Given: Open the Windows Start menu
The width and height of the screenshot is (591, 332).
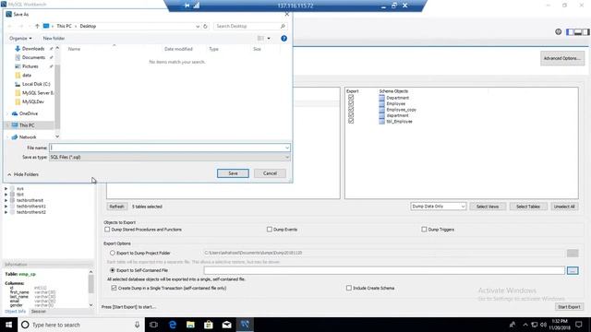Looking at the screenshot, I should point(8,325).
